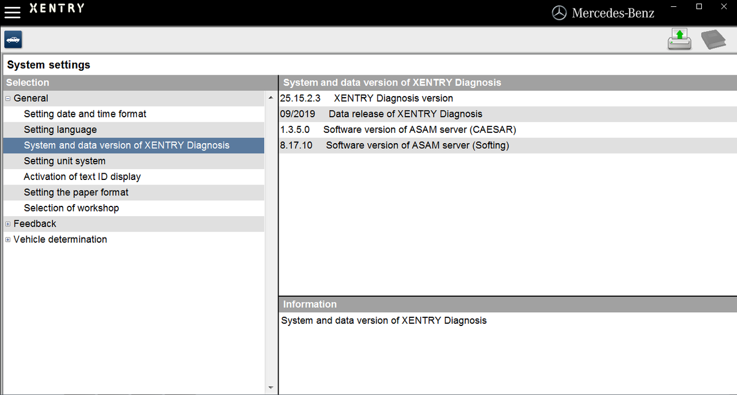Select ASAM server (Softing) version row
This screenshot has height=395, width=737.
point(508,145)
